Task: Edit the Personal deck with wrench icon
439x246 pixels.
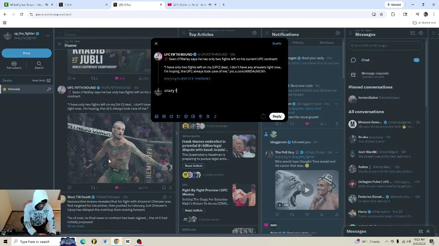Action: click(49, 89)
